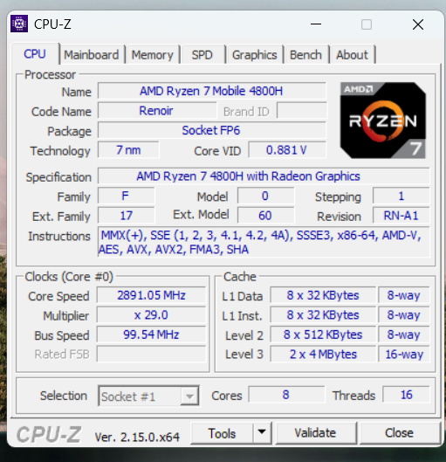
Task: Open the Bench tab
Action: click(305, 55)
